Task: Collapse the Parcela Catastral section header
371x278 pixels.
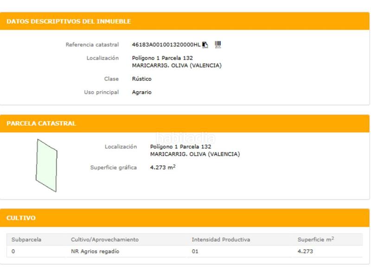Action: coord(41,124)
